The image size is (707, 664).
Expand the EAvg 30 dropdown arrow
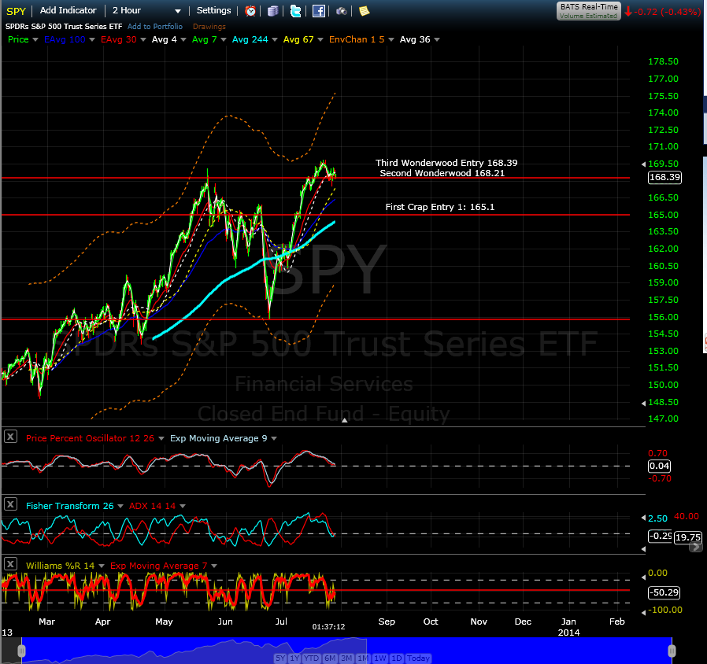tap(143, 39)
